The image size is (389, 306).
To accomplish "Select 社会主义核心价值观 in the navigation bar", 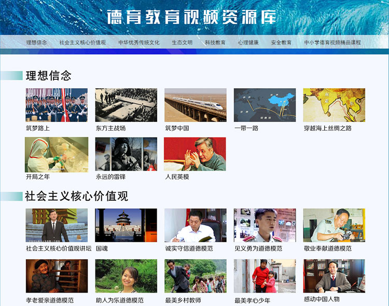I will [x=82, y=43].
